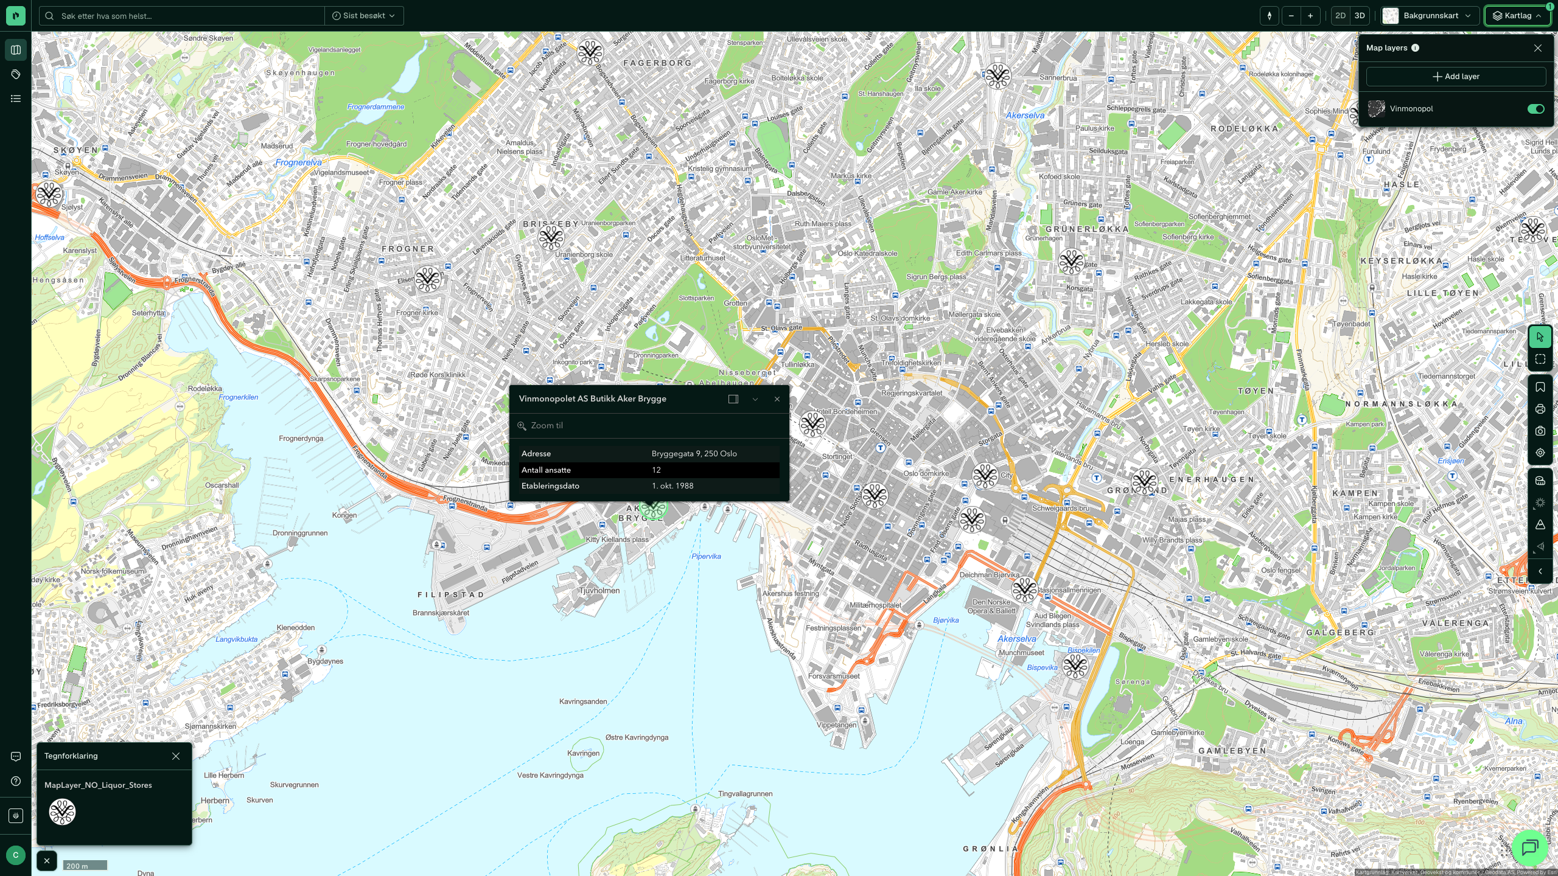The height and width of the screenshot is (876, 1558).
Task: Click the address value 'Bryggegata 9, 250 Oslo'
Action: 694,454
